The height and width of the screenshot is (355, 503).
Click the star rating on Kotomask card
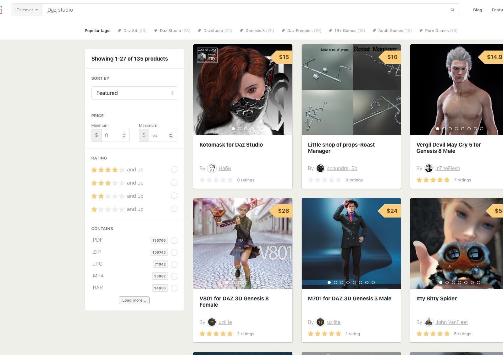point(216,180)
